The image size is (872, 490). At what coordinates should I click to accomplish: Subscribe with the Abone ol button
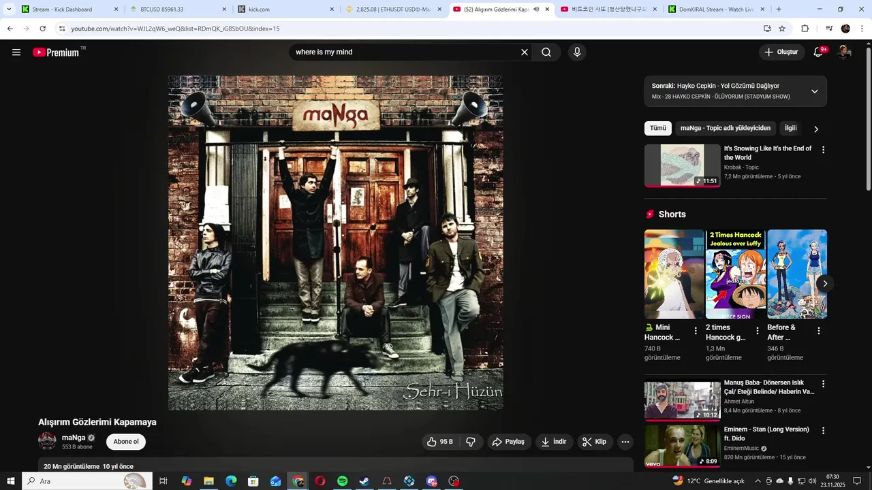tap(126, 442)
